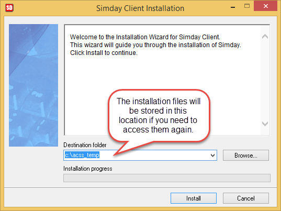Click the blue wizard side banner image
This screenshot has height=211, width=281.
pyautogui.click(x=33, y=85)
